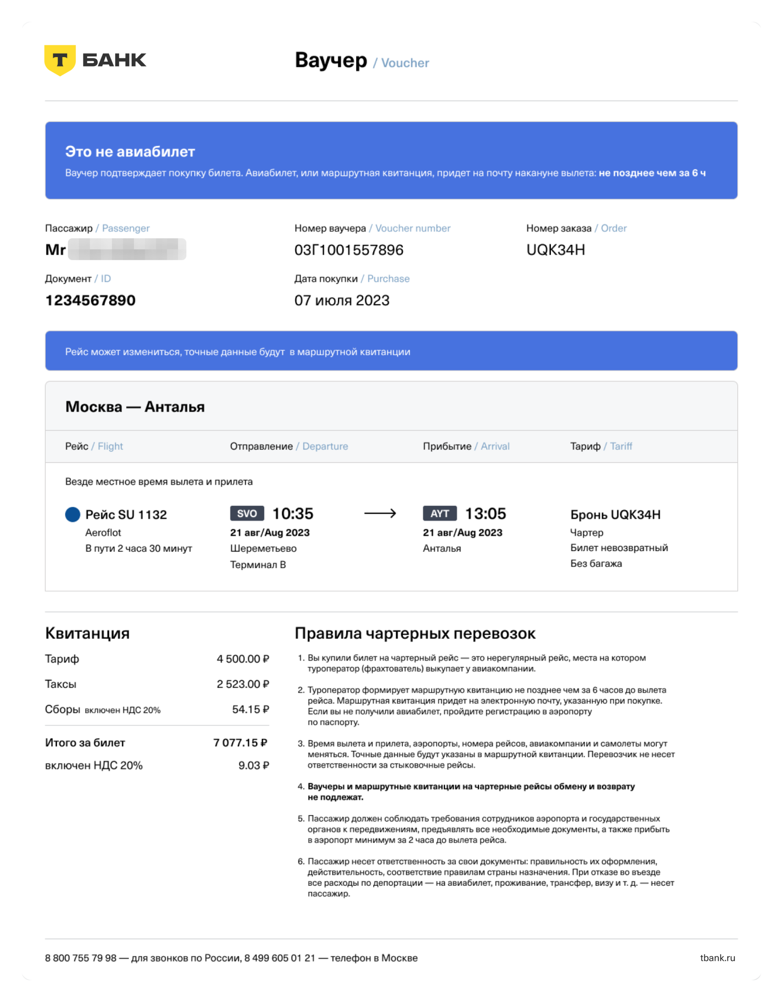Click the Москва — Анталья route header
The image size is (783, 1002).
click(135, 406)
